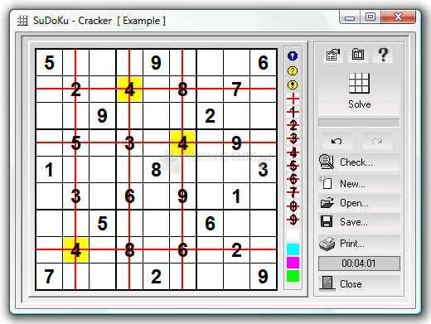The height and width of the screenshot is (324, 431).
Task: Select the 6 in the row with a lone 5
Action: 210,223
